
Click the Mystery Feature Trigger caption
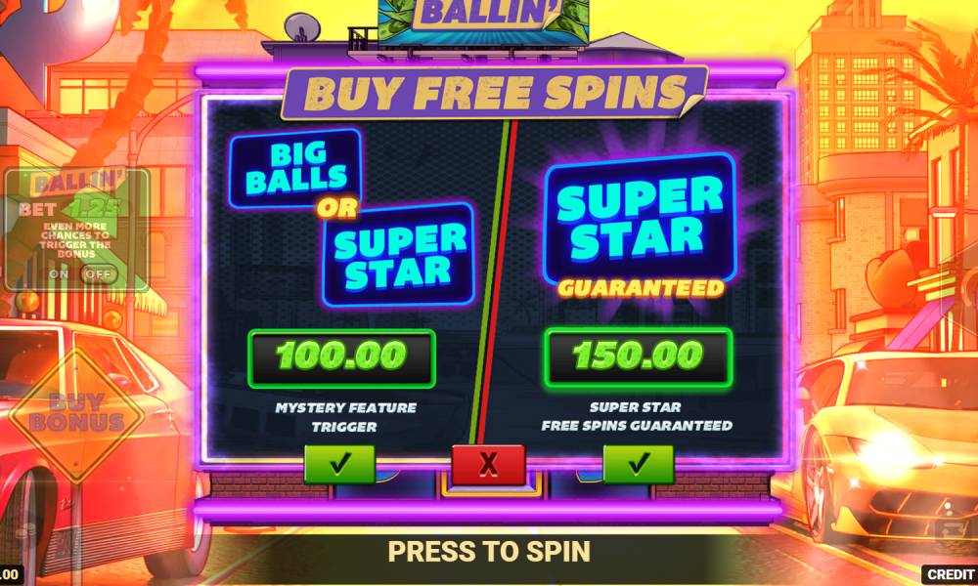[345, 417]
